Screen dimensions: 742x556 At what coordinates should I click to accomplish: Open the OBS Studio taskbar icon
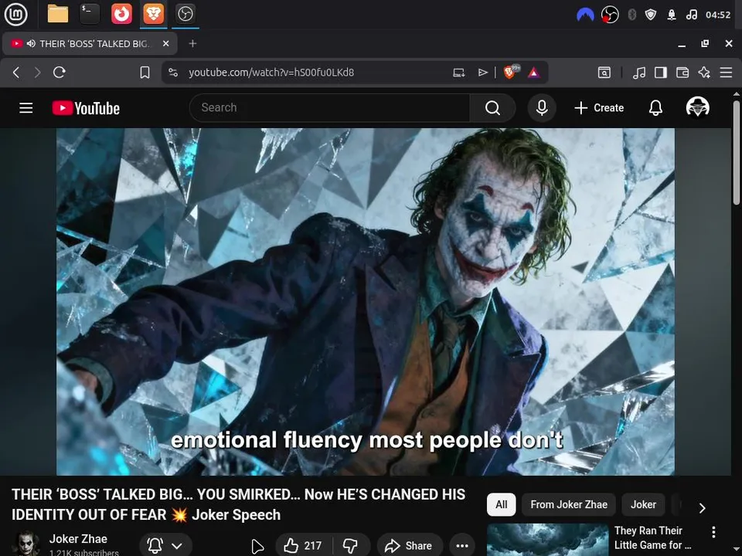[185, 14]
